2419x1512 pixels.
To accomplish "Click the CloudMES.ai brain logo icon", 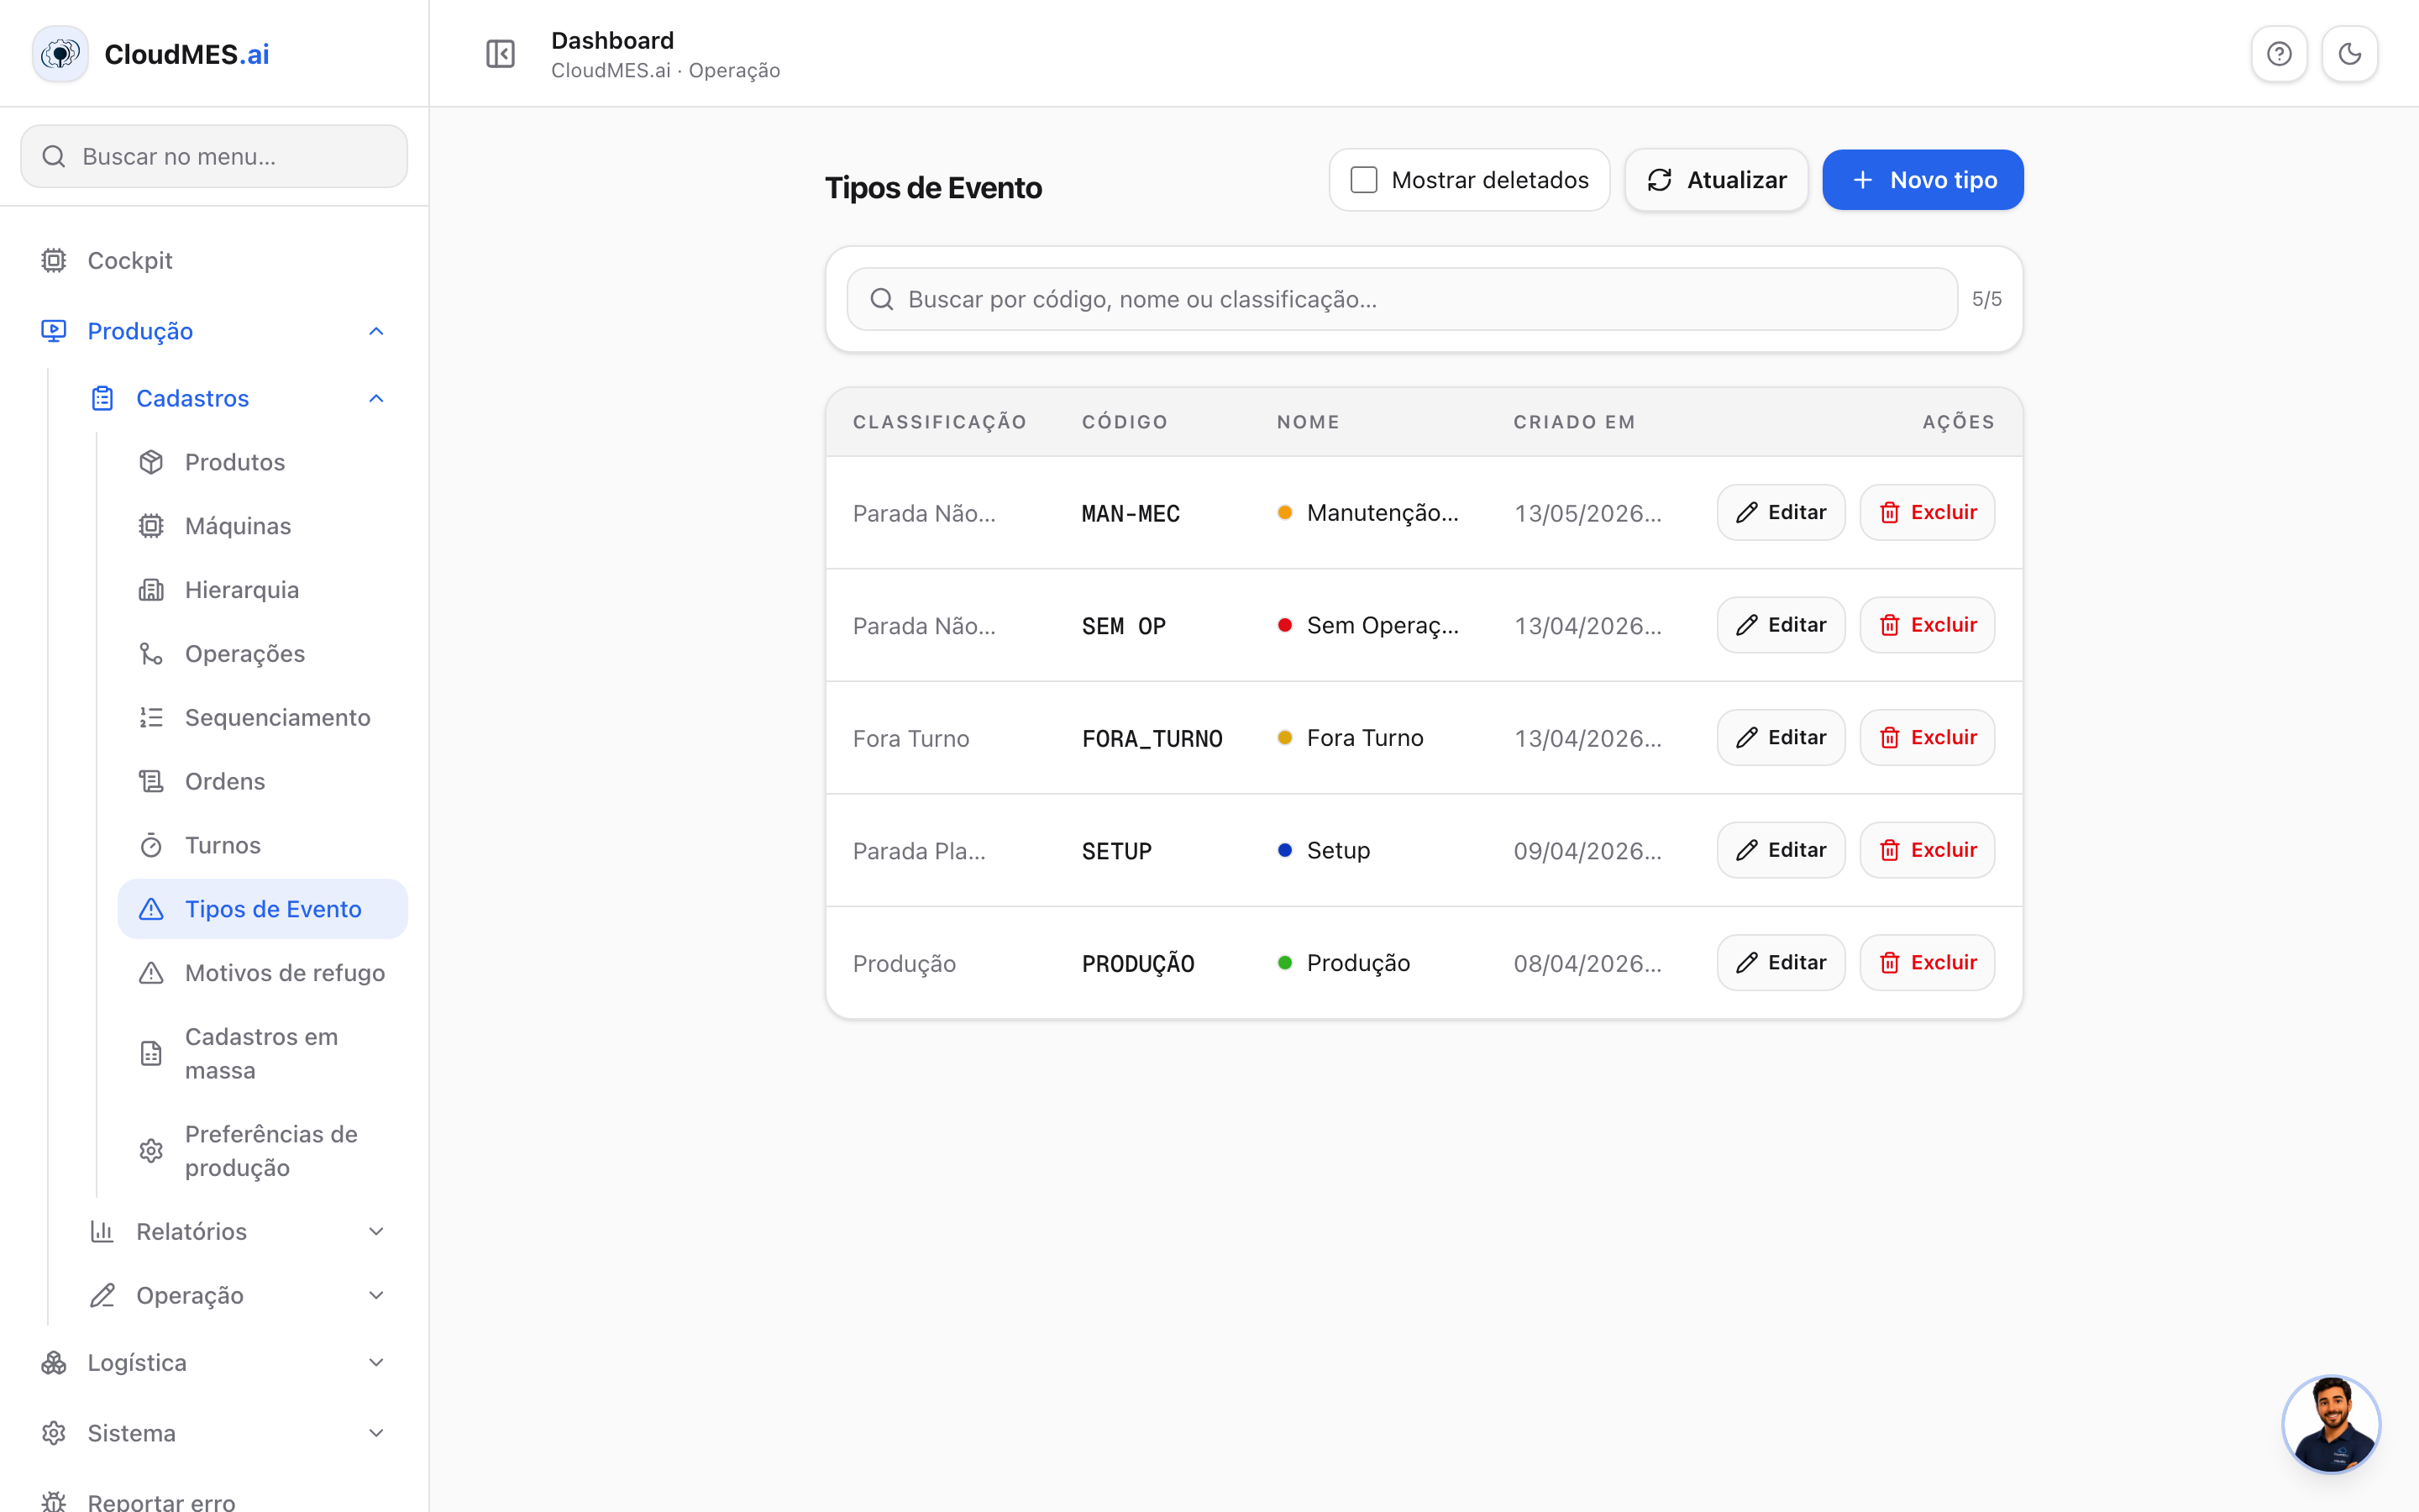I will 60,54.
